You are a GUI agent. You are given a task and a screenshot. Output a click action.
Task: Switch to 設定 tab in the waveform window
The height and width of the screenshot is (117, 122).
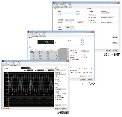coord(12,65)
